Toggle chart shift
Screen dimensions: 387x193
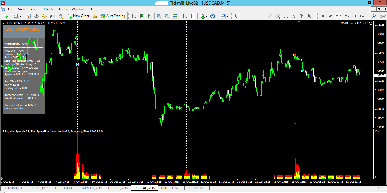193,16
